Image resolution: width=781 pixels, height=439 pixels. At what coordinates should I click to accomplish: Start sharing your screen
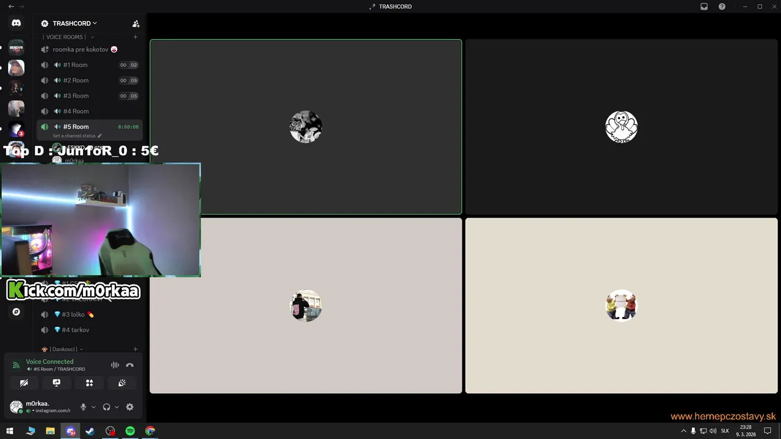pos(57,383)
